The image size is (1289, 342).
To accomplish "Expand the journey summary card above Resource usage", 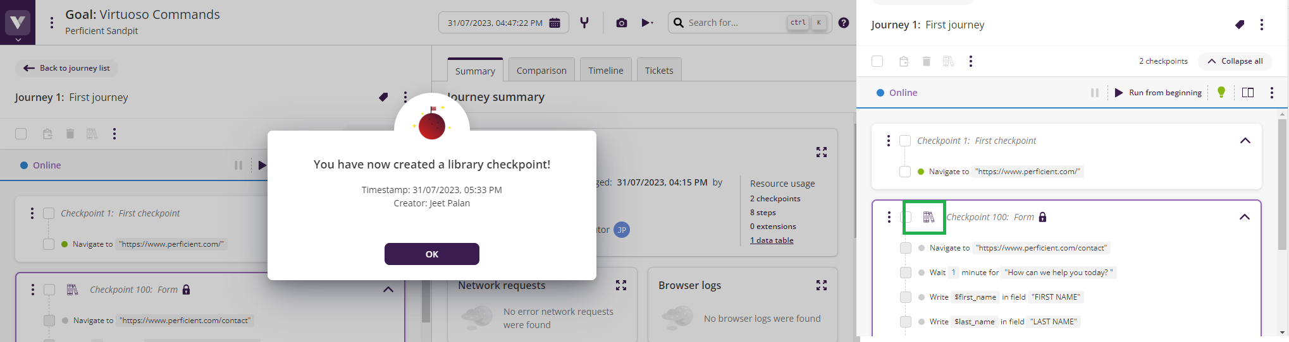I will [822, 152].
